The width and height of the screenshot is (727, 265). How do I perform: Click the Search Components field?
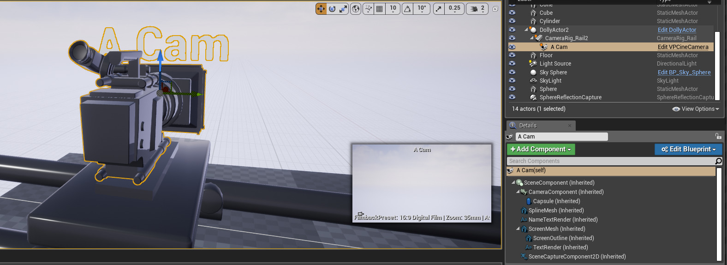pyautogui.click(x=611, y=161)
